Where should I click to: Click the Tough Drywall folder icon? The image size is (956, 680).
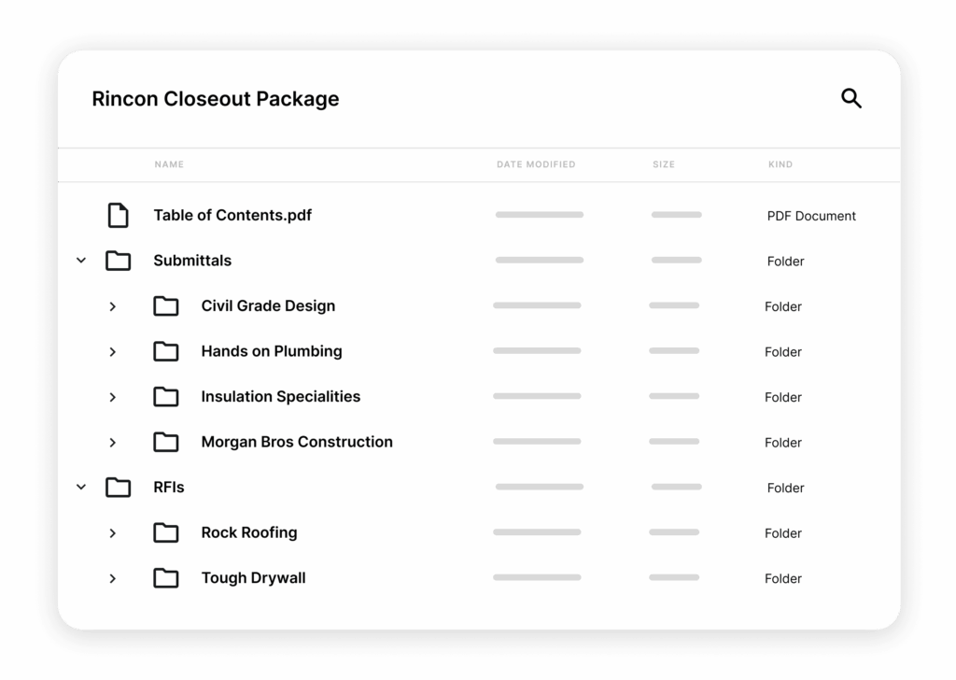point(165,578)
